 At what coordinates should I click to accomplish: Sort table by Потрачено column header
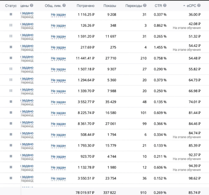click(86, 6)
